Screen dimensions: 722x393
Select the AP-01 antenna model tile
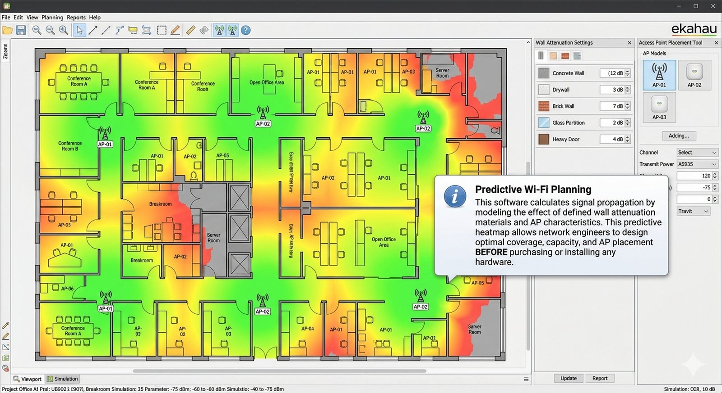[659, 75]
